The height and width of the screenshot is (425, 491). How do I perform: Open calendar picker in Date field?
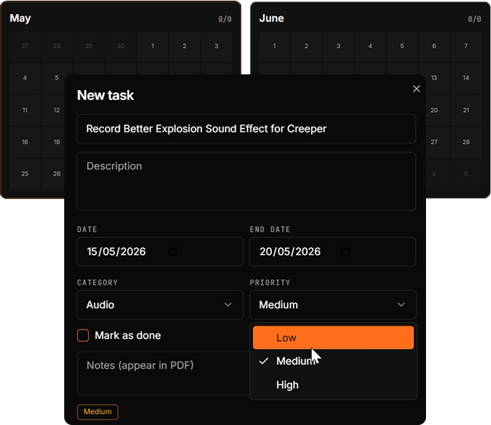point(172,251)
